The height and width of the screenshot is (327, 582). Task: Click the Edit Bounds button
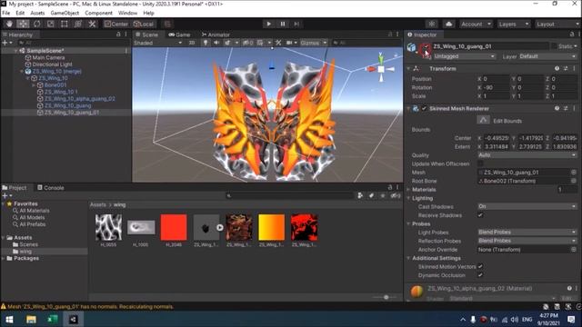pyautogui.click(x=483, y=121)
